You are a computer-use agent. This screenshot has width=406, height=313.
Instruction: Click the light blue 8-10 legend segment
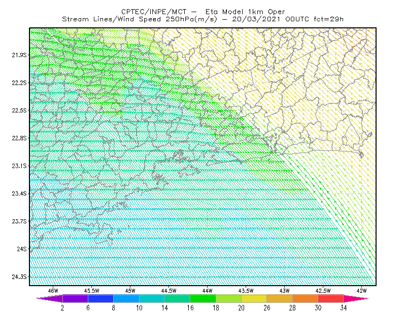pyautogui.click(x=126, y=298)
